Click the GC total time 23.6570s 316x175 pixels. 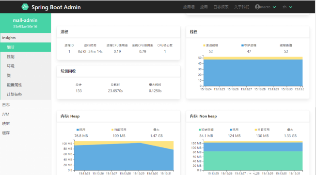115,91
